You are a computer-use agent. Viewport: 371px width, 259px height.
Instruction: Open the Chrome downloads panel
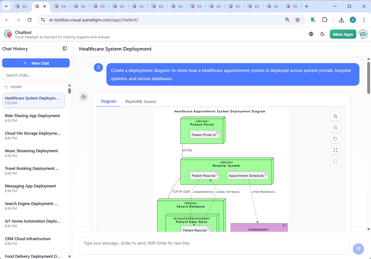click(x=341, y=19)
